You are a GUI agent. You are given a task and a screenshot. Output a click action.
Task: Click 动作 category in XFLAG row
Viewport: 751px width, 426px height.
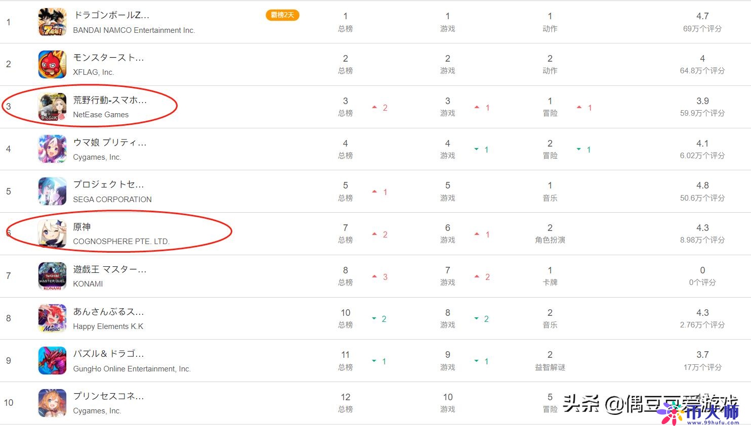pyautogui.click(x=550, y=71)
